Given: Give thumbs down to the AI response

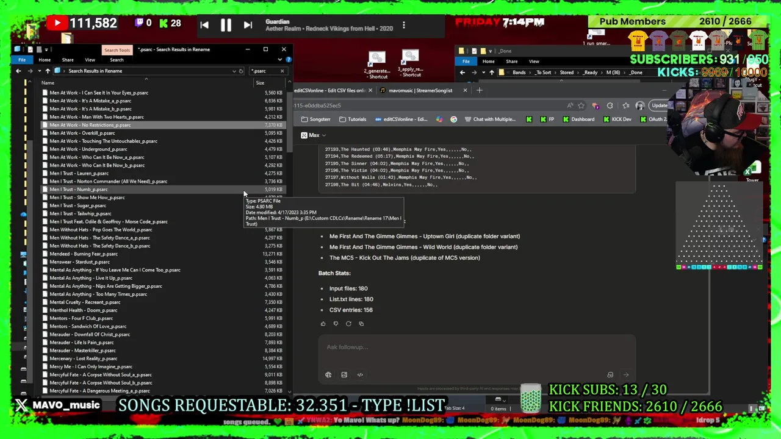Looking at the screenshot, I should coord(336,324).
